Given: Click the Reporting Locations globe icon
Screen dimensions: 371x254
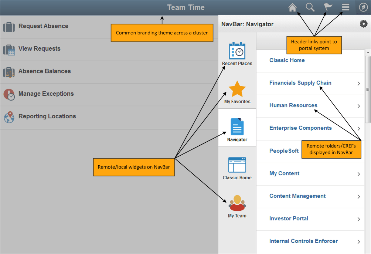Looking at the screenshot, I should [9, 117].
